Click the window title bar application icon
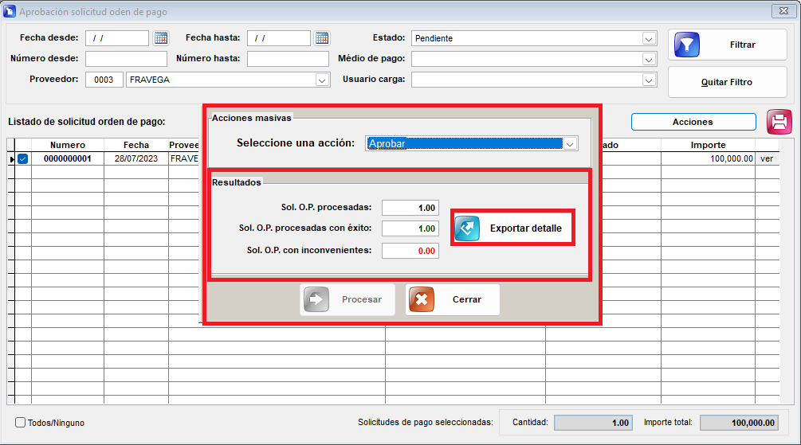Viewport: 801px width, 445px height. click(x=10, y=11)
